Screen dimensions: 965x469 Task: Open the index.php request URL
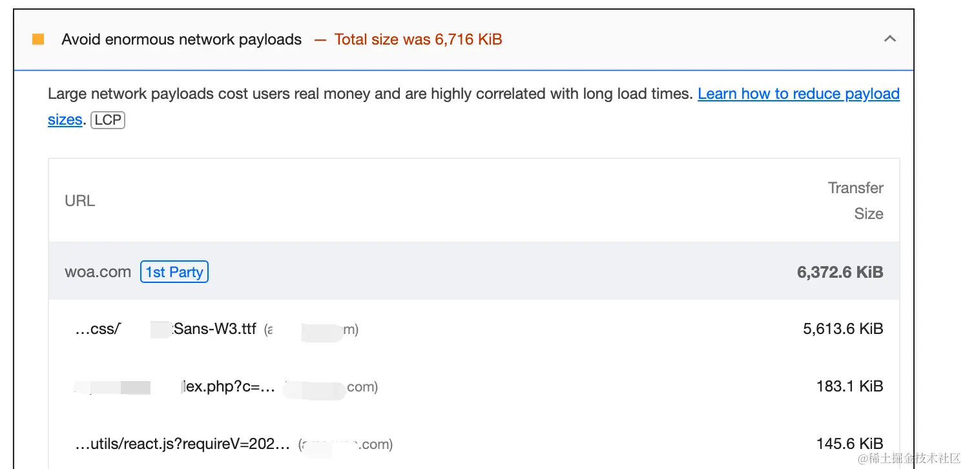229,387
